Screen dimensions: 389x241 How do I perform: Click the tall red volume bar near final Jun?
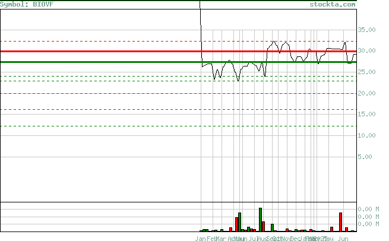341,222
